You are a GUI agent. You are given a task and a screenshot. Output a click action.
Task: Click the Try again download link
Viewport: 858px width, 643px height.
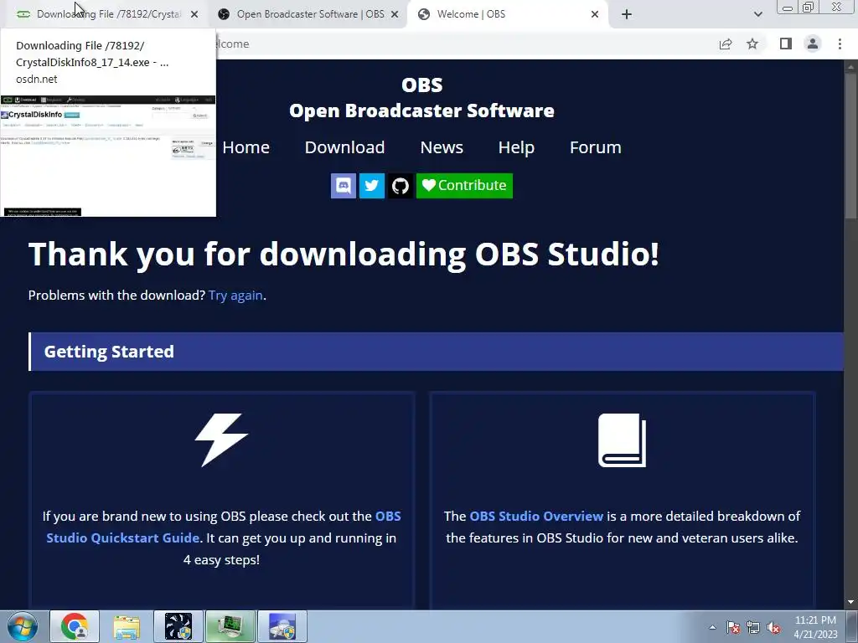click(235, 296)
